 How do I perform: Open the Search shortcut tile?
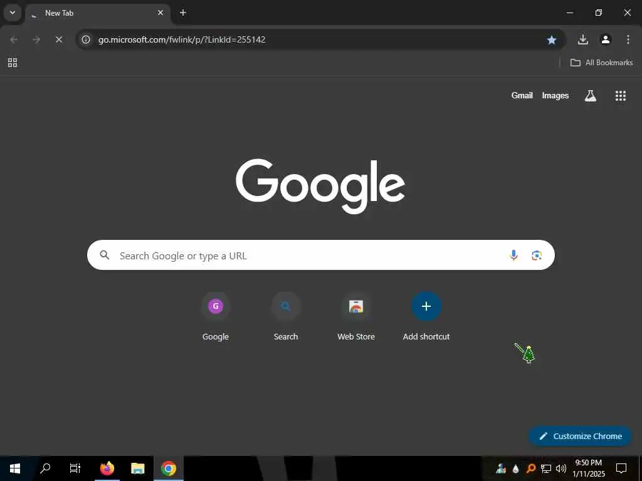pos(286,318)
